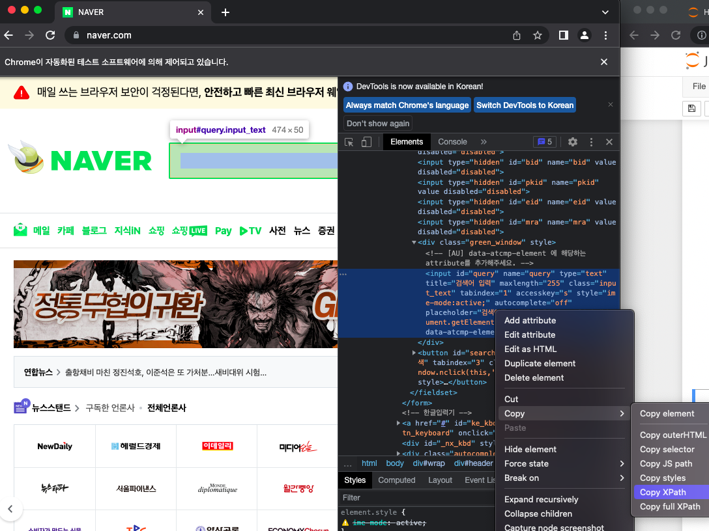Collapse the div class green_window node
Image resolution: width=709 pixels, height=531 pixels.
tap(414, 243)
